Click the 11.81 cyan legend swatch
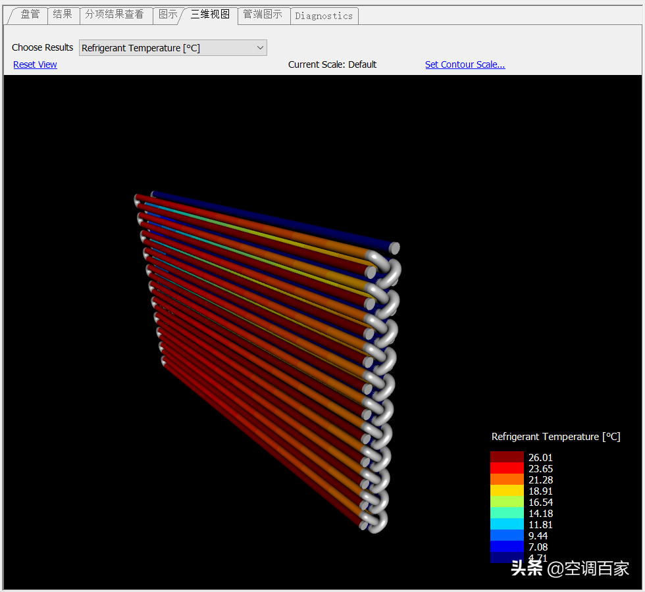This screenshot has height=592, width=645. coord(507,524)
